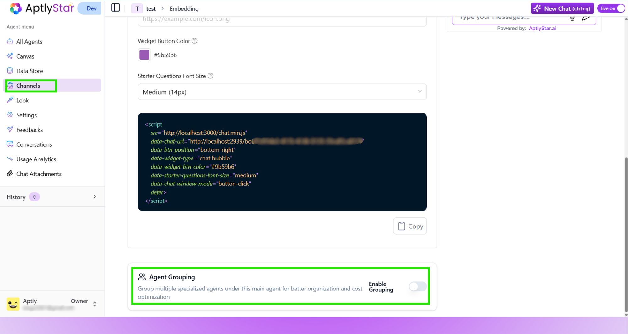628x334 pixels.
Task: Click the Settings gear icon
Action: tap(10, 115)
